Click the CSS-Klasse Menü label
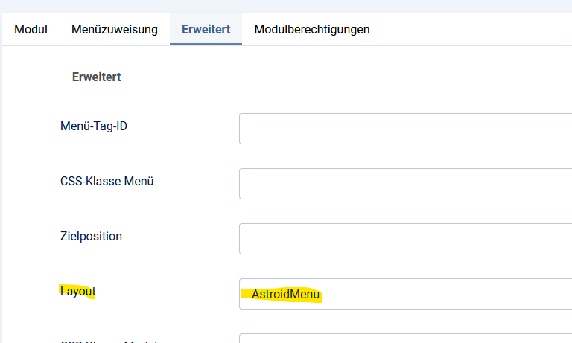572x343 pixels. click(x=107, y=181)
